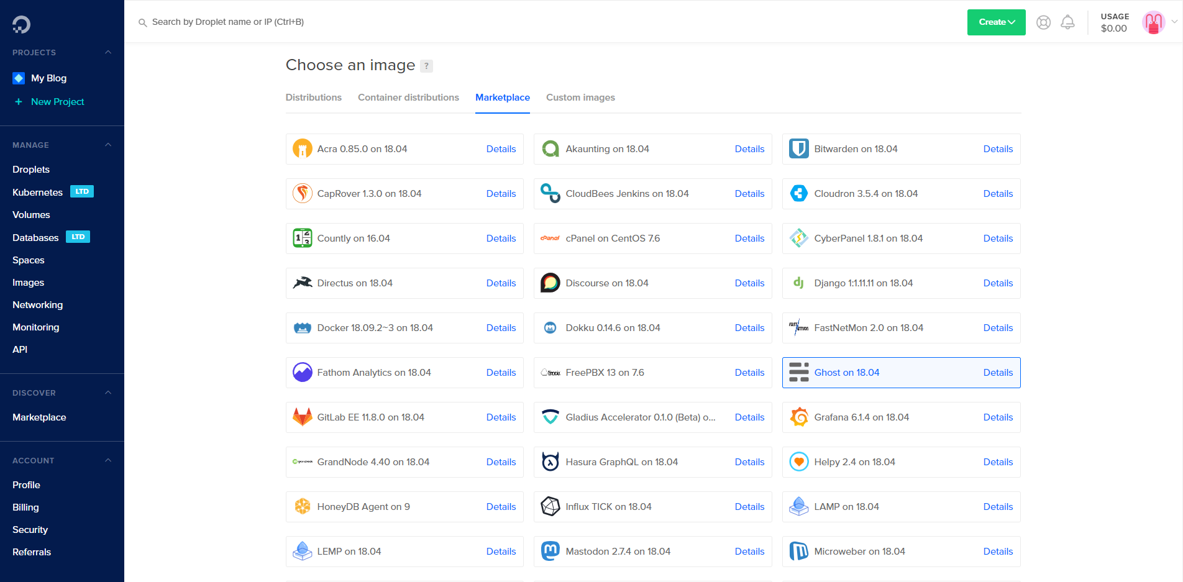Select the Directus on 18.04 image
The image size is (1183, 582).
pyautogui.click(x=404, y=283)
